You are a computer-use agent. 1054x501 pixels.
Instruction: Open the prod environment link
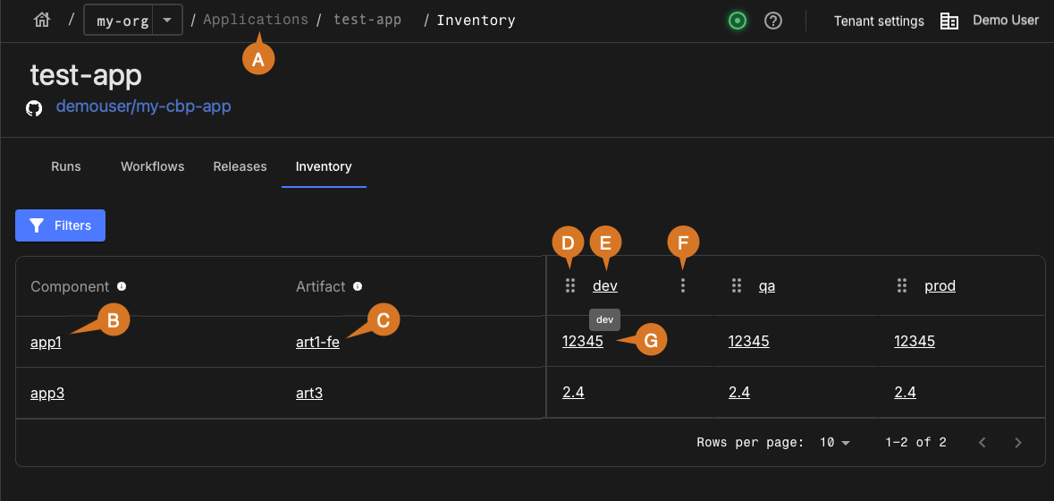(x=940, y=285)
